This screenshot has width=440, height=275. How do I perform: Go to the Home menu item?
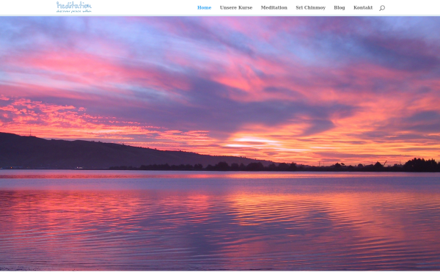205,7
